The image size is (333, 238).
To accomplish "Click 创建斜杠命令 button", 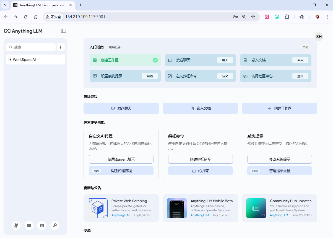I will coord(201,159).
